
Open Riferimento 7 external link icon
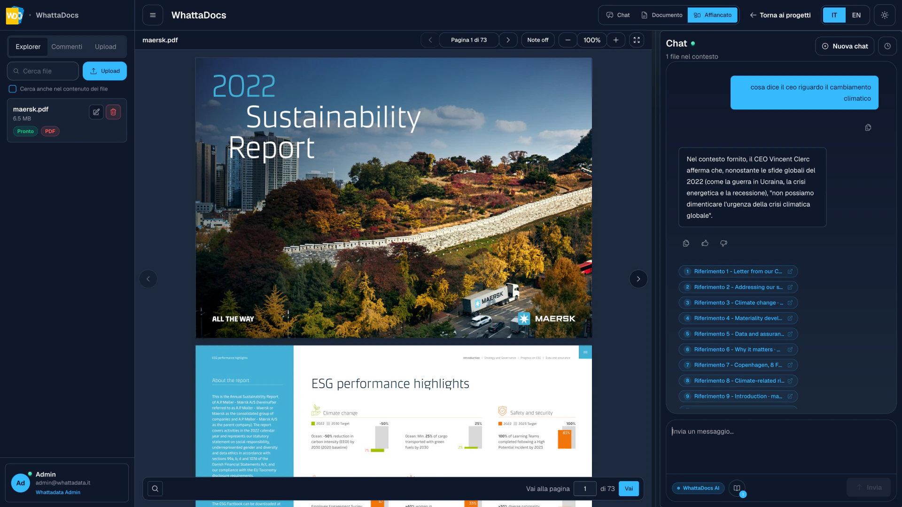click(x=790, y=365)
